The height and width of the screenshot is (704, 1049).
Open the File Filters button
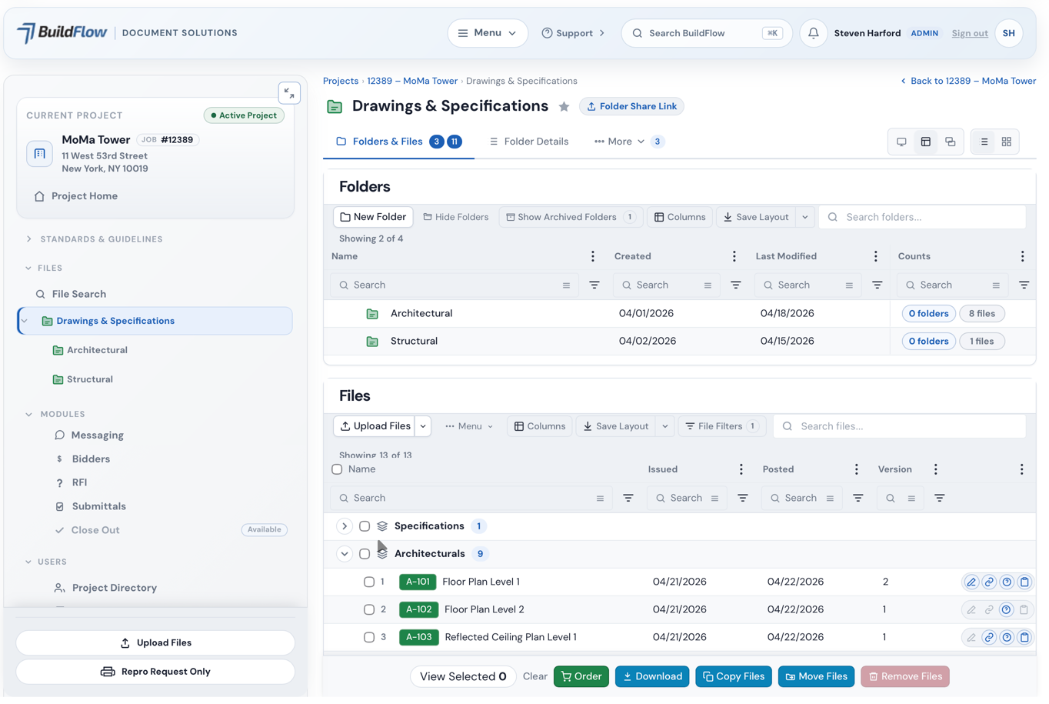721,426
